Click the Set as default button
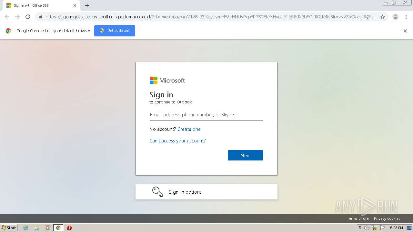The image size is (413, 232). point(115,31)
